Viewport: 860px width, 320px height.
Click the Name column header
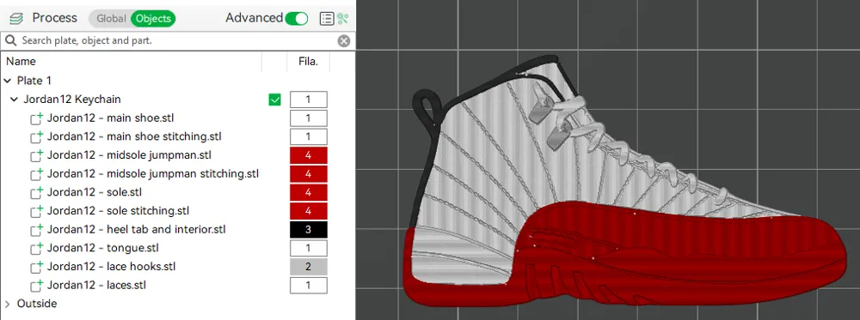click(x=21, y=61)
